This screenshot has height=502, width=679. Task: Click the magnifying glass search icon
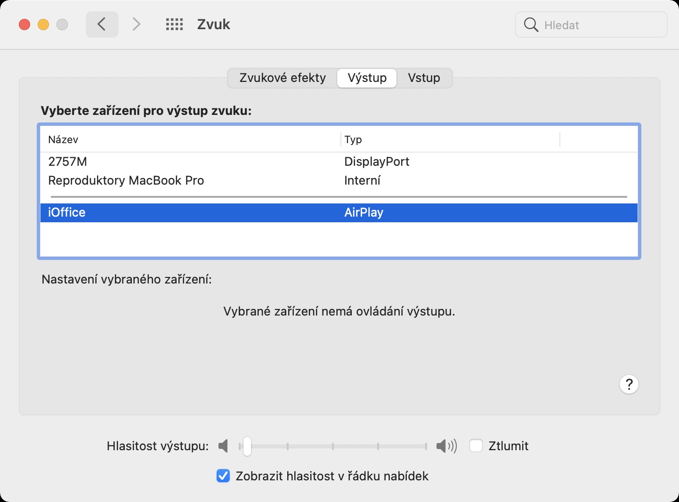[531, 25]
